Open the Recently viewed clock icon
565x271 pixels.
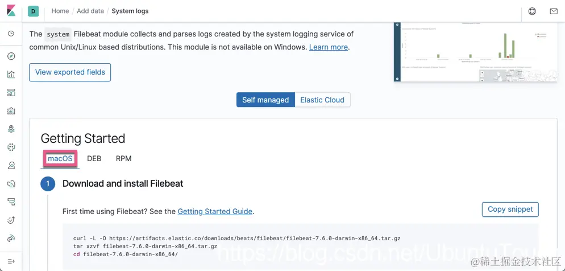[x=11, y=34]
